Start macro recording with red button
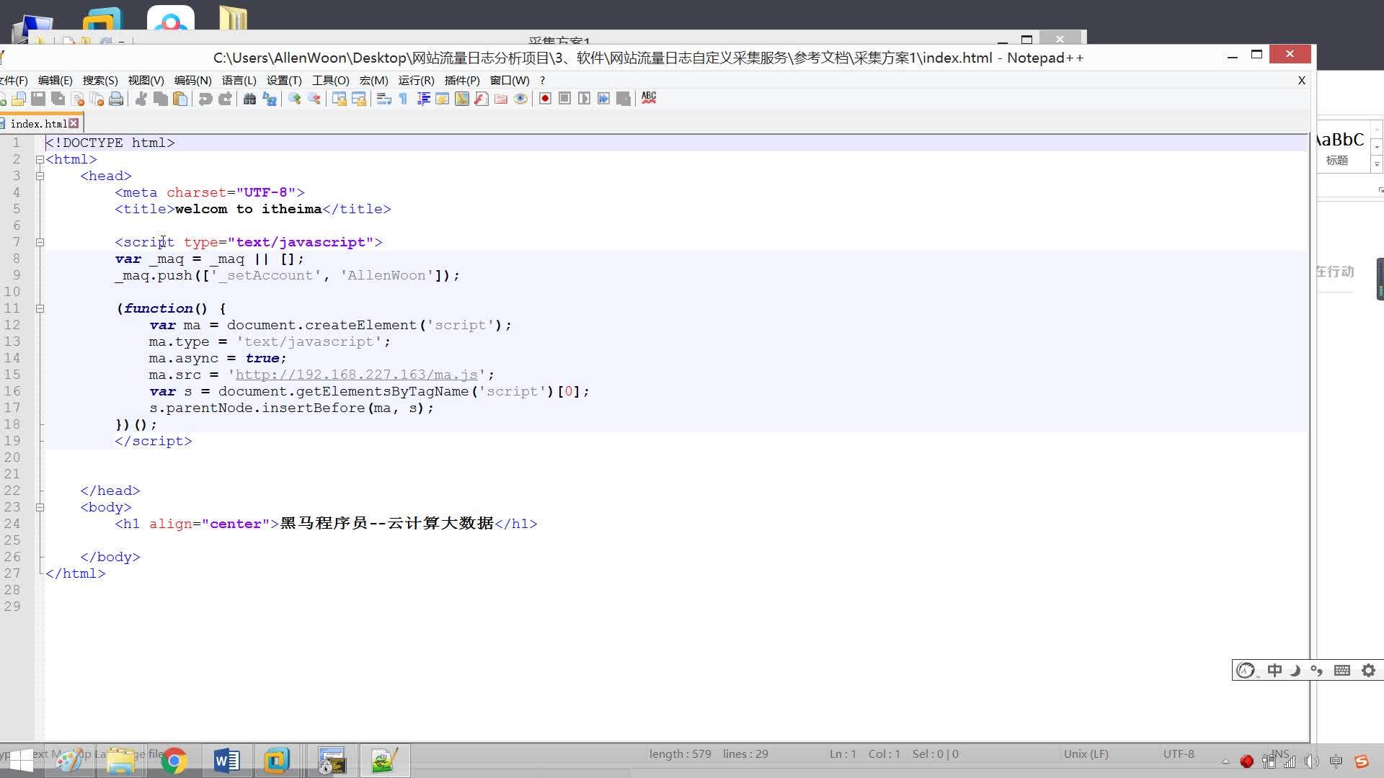This screenshot has height=778, width=1384. [x=545, y=99]
